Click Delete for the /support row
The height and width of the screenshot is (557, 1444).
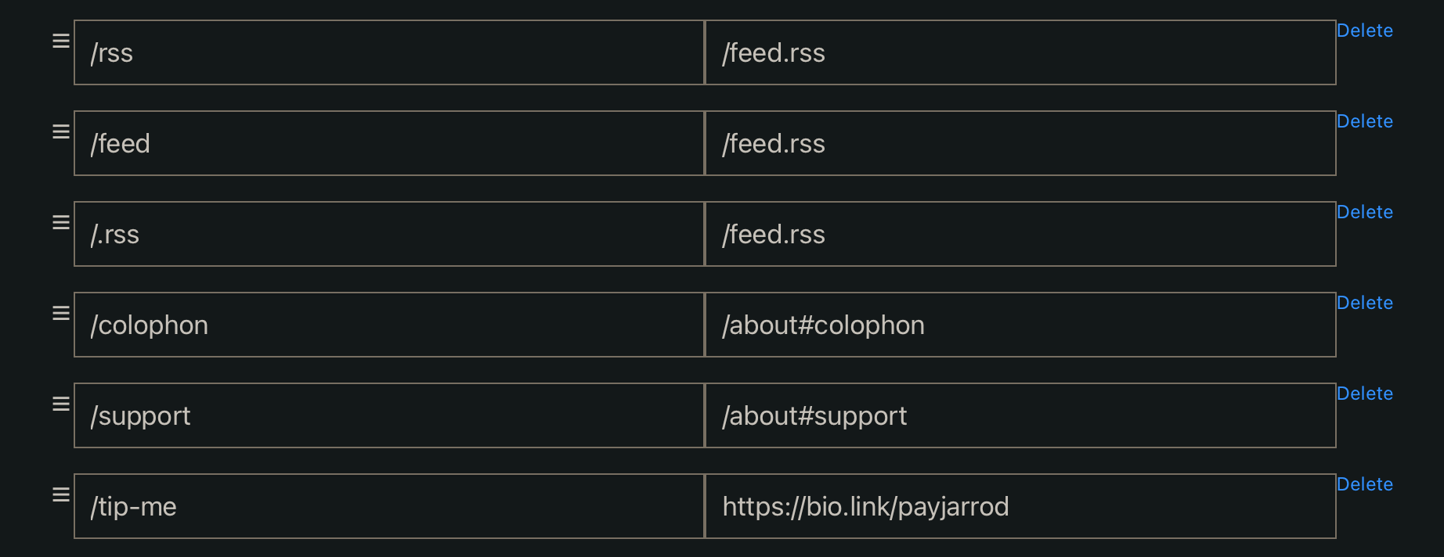click(1364, 393)
